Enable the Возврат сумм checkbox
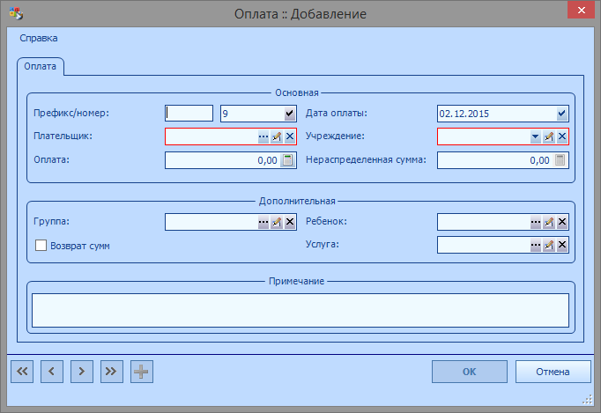601x413 pixels. point(41,246)
